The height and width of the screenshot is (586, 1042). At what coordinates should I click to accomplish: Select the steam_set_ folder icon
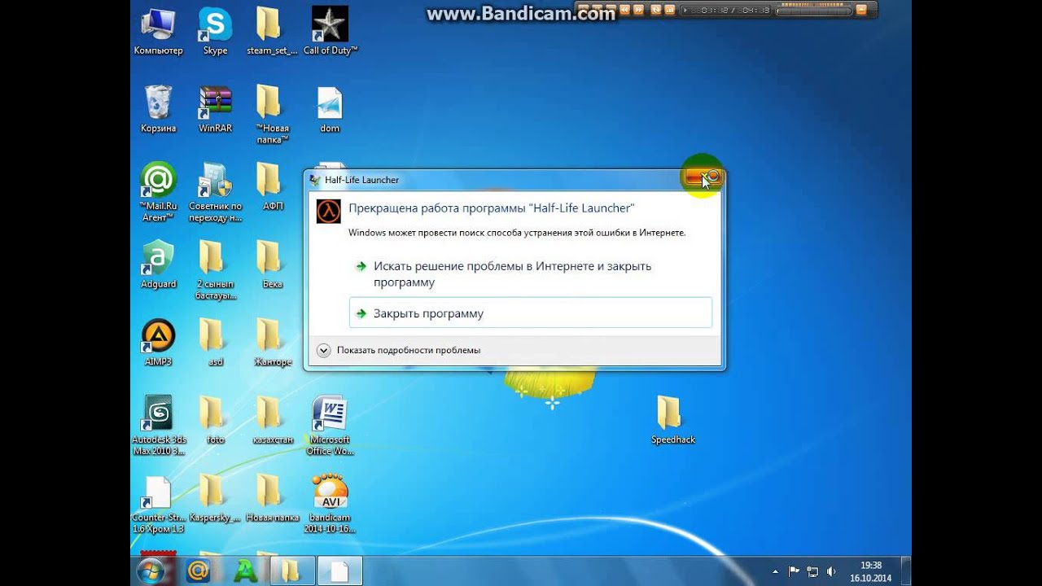click(x=272, y=32)
